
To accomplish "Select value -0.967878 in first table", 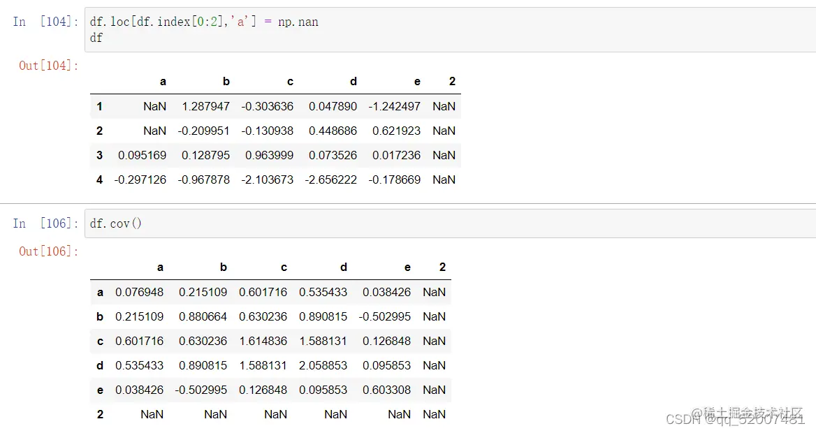I will tap(203, 180).
